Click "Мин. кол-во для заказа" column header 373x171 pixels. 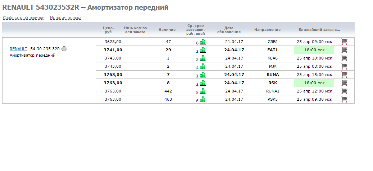[x=135, y=30]
